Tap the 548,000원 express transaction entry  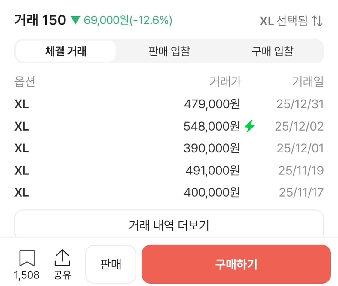(169, 126)
